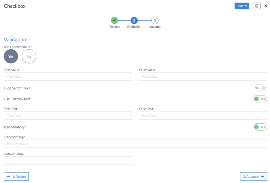Go back using the 1. Design button
Screen dimensions: 270x183
tap(16, 176)
